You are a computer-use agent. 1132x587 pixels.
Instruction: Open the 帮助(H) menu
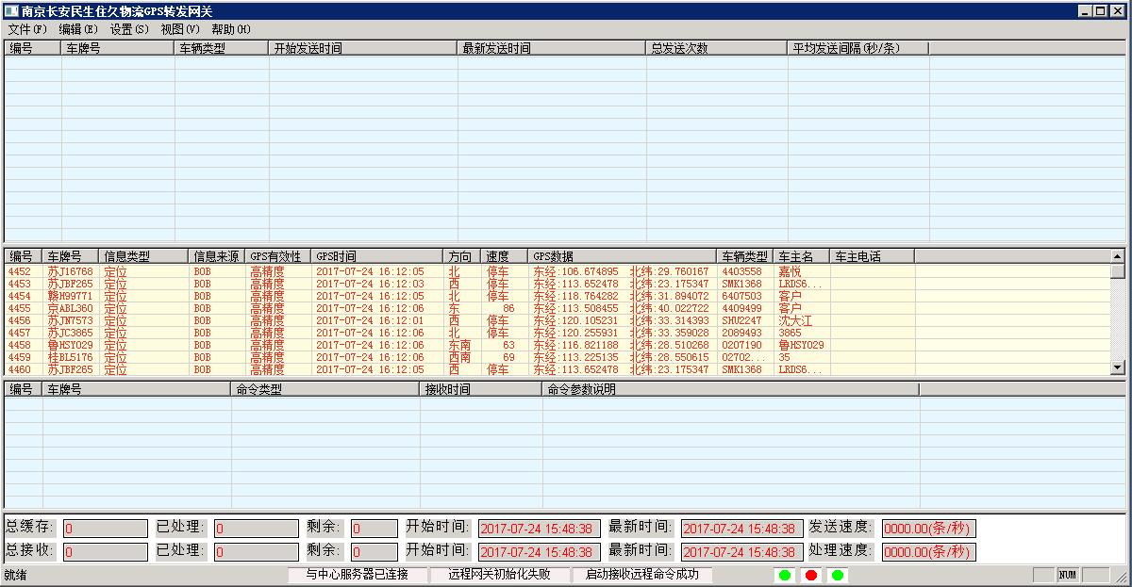[x=231, y=29]
